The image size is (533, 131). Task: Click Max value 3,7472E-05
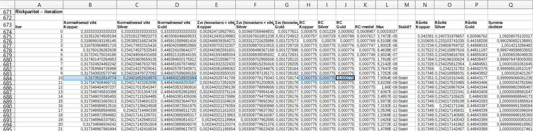[x=386, y=36]
